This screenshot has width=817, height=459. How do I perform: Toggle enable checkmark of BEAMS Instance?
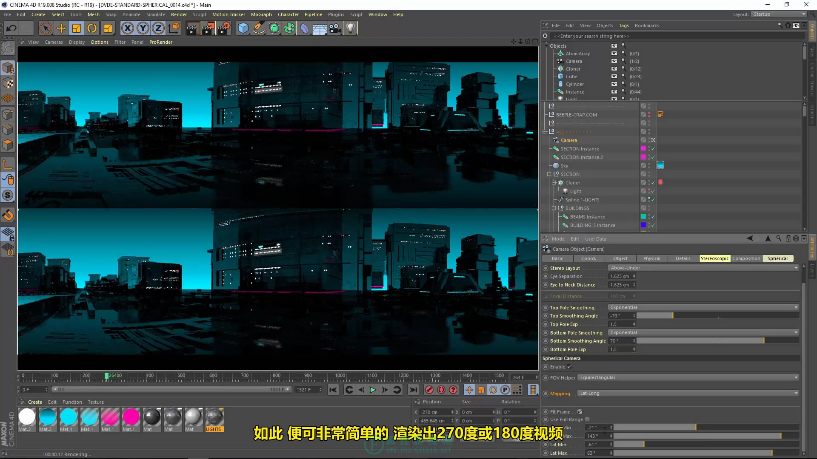(653, 217)
